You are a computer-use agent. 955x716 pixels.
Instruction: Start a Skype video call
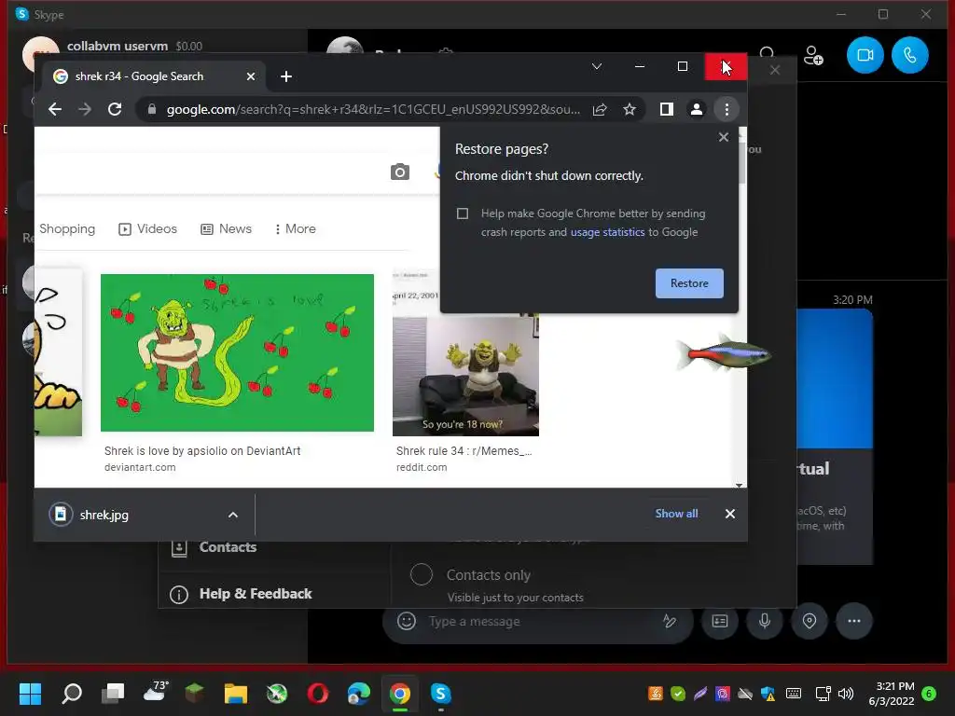(865, 55)
